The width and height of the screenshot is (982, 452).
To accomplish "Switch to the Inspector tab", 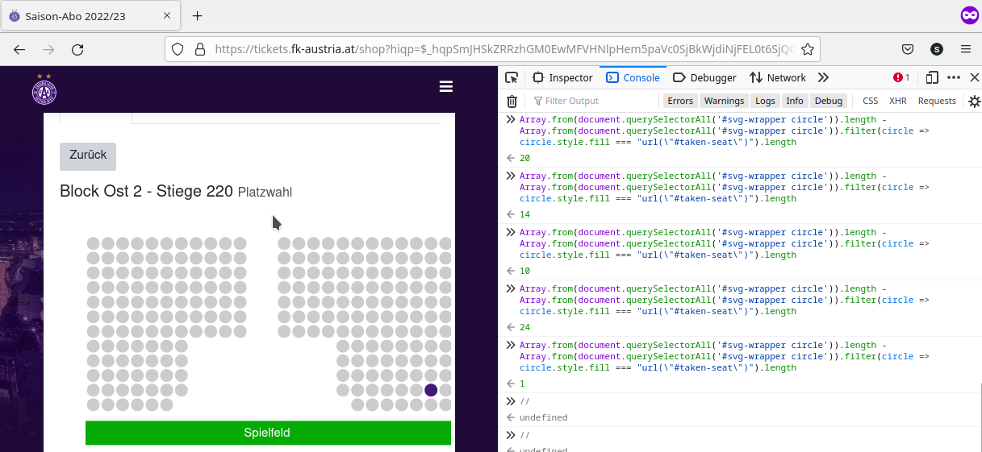I will [x=562, y=77].
